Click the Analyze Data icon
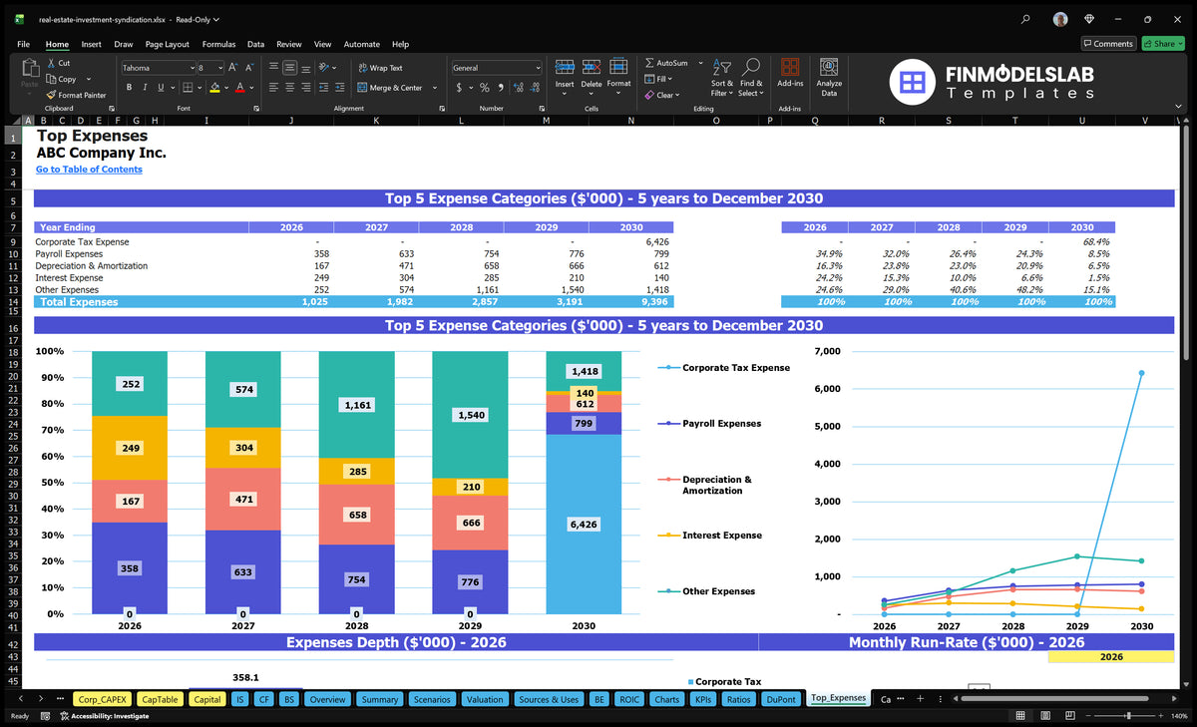The image size is (1197, 727). [829, 67]
